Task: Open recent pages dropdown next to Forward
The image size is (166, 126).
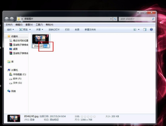Action: pyautogui.click(x=15, y=19)
